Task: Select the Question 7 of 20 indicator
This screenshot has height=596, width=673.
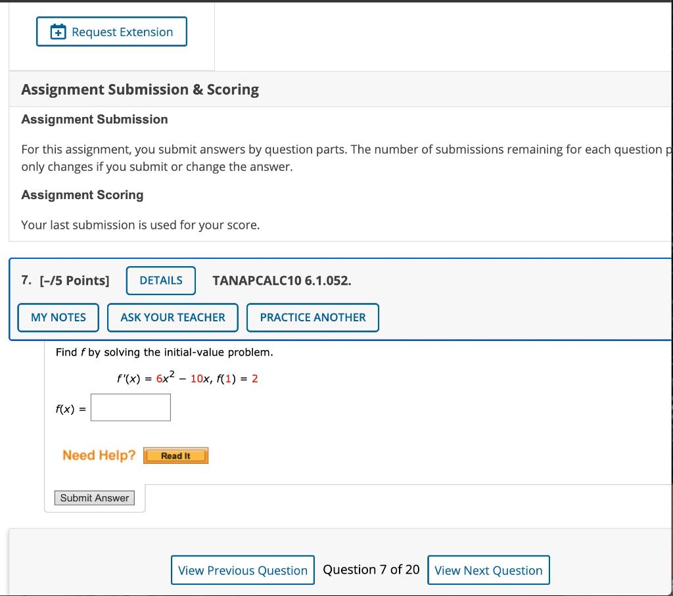Action: (371, 570)
